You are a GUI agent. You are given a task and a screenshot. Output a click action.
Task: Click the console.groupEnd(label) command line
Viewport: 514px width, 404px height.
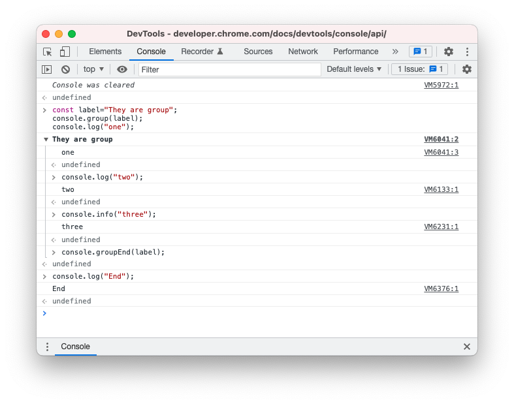click(x=113, y=252)
